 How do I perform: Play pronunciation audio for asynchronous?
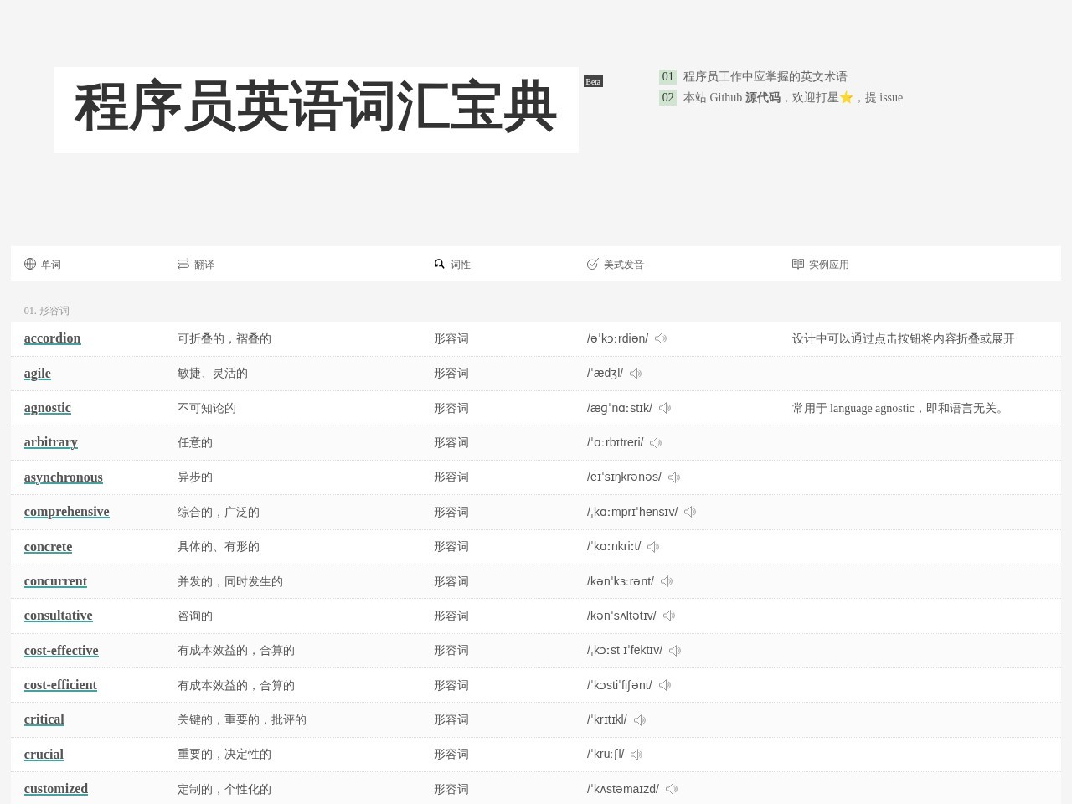click(674, 477)
